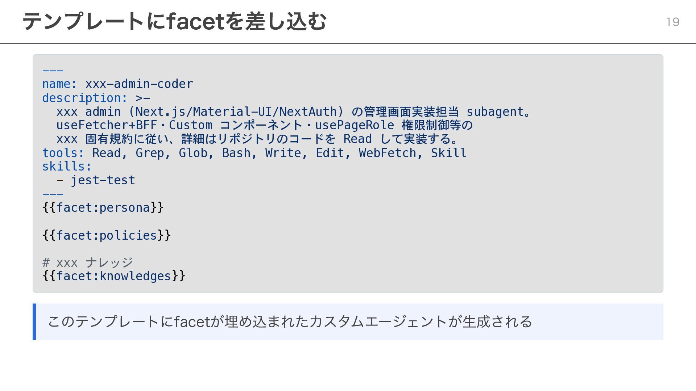Click the {{facet:policies}} placeholder
This screenshot has height=391, width=696.
[x=107, y=236]
